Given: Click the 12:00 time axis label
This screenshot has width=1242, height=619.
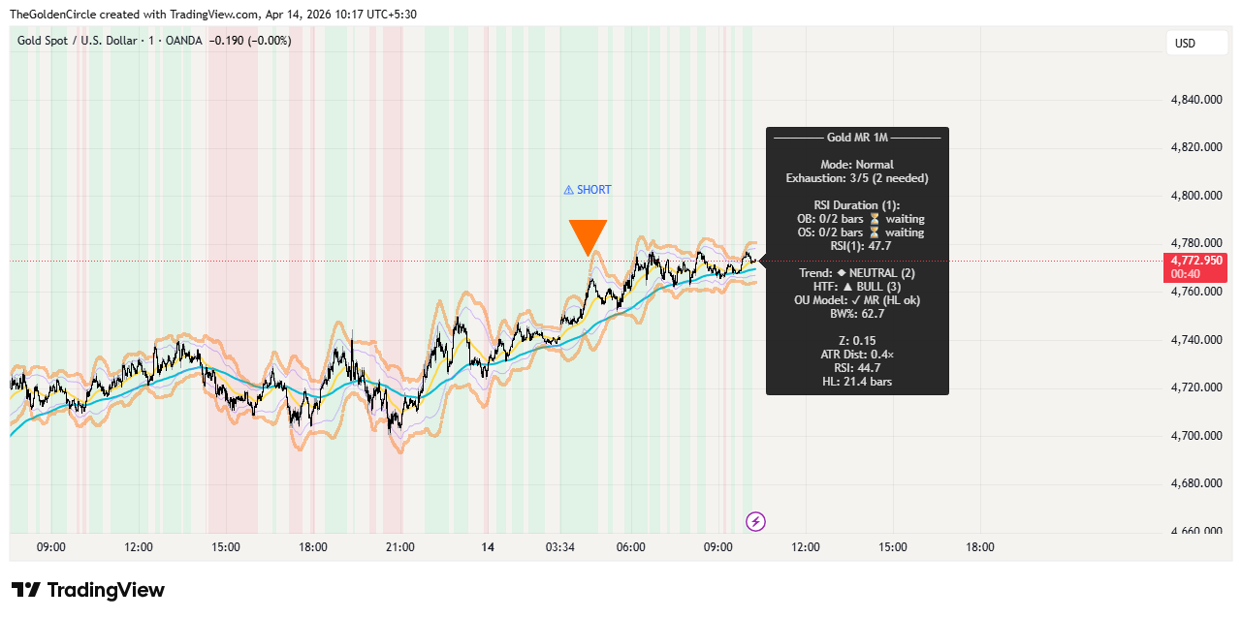Looking at the screenshot, I should pos(138,547).
